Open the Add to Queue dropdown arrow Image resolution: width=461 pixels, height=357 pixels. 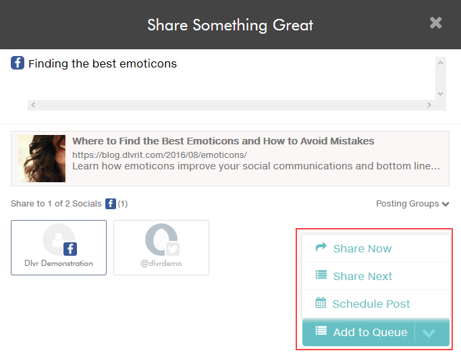(x=429, y=333)
